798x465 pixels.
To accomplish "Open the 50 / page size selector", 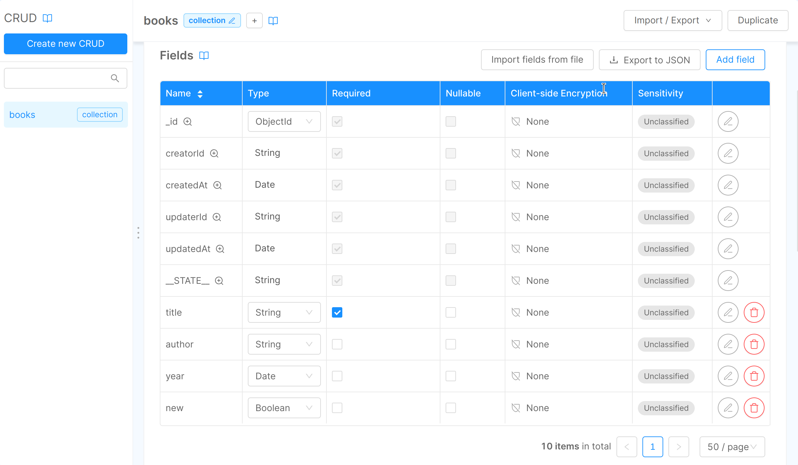I will (x=732, y=447).
